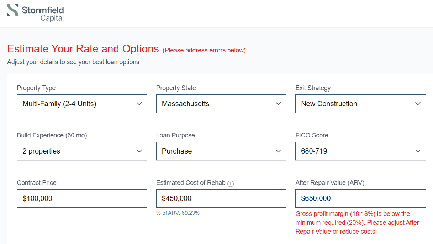Expand the chevron on the FICO Score selector
This screenshot has width=433, height=244.
click(x=417, y=151)
